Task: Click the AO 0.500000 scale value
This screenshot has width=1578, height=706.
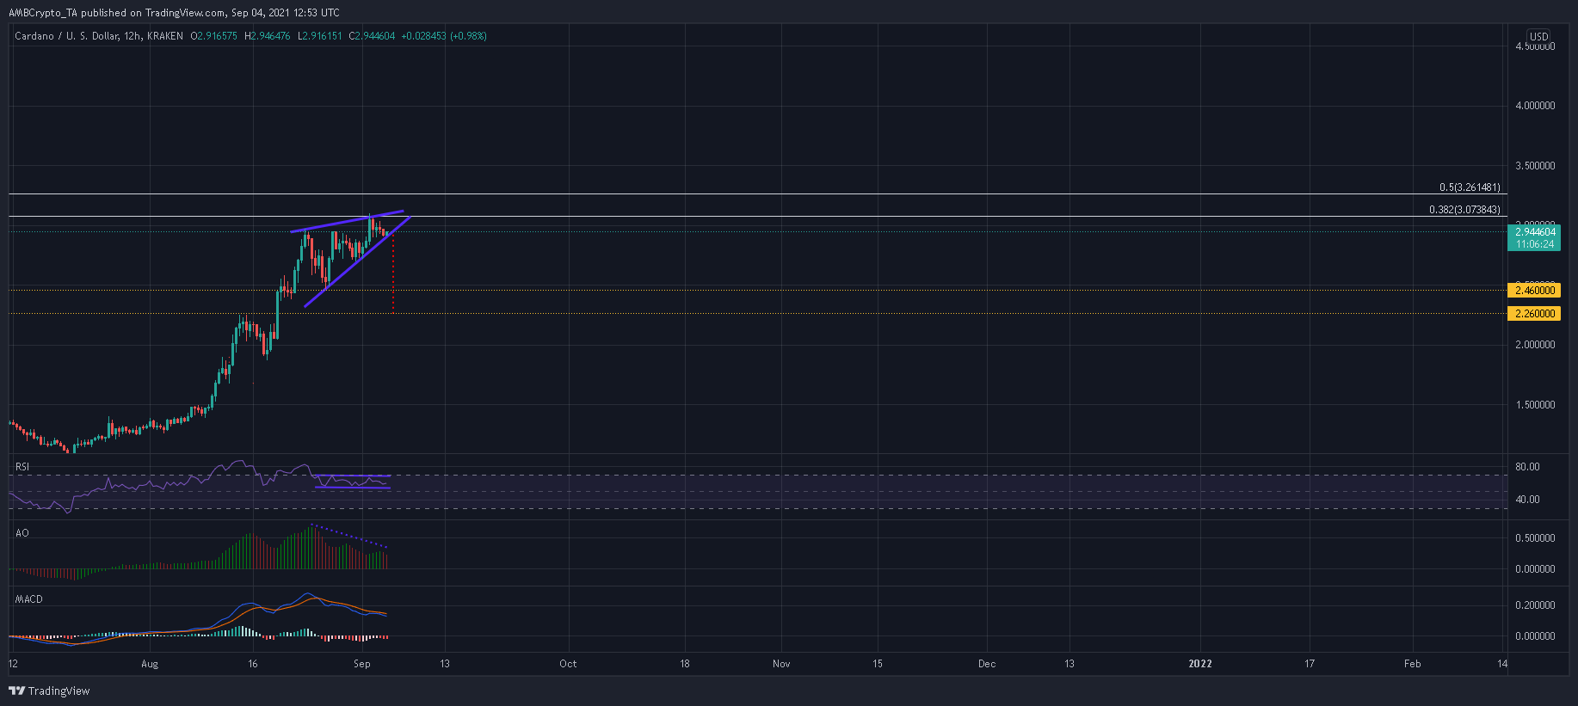Action: [1535, 538]
